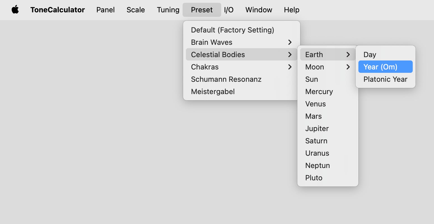Choose the Schumann Resonanz preset

(226, 79)
